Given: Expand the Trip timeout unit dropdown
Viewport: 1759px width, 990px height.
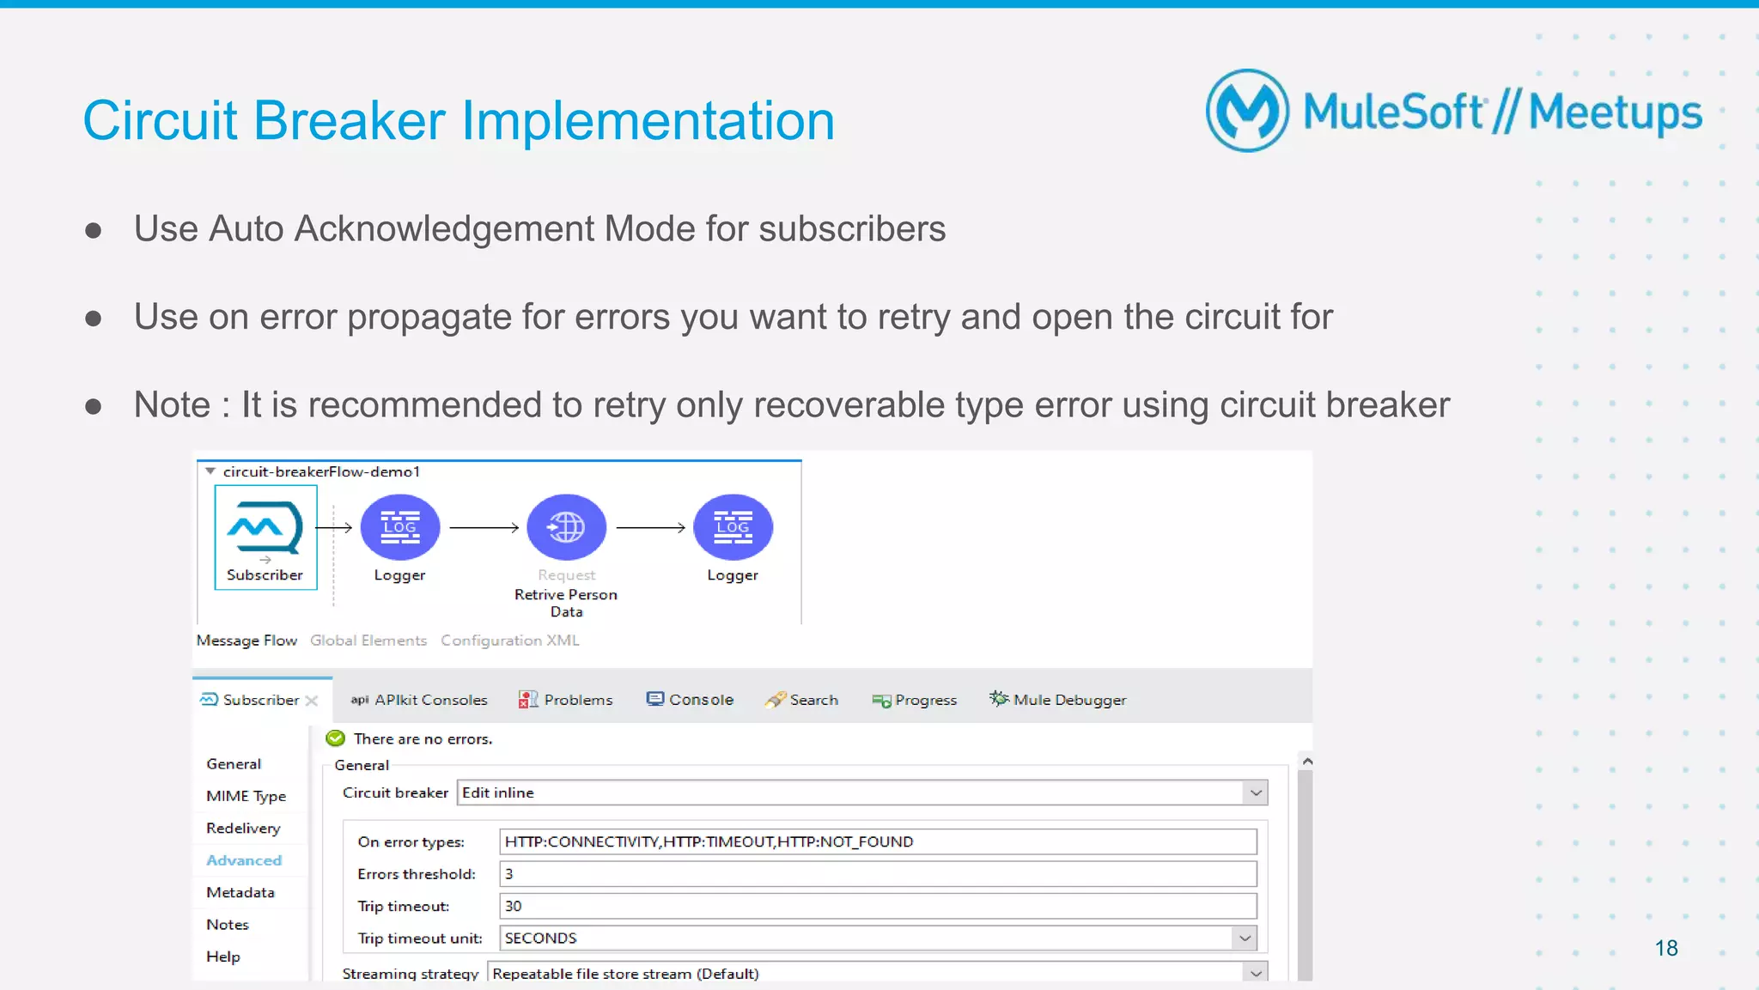Looking at the screenshot, I should click(1245, 938).
